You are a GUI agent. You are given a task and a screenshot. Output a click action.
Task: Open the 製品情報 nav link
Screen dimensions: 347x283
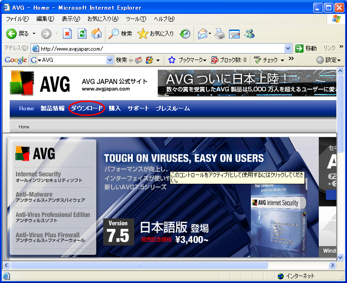click(x=52, y=108)
